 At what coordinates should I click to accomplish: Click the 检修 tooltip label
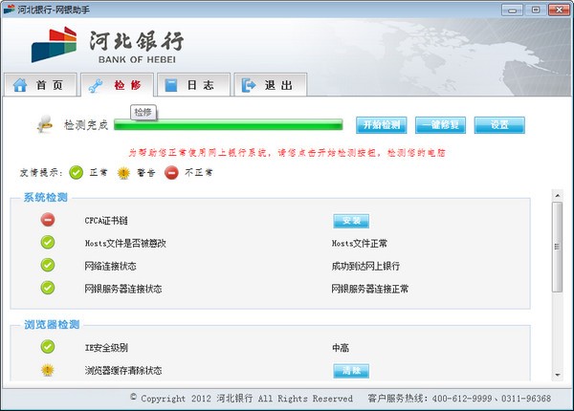click(x=143, y=112)
